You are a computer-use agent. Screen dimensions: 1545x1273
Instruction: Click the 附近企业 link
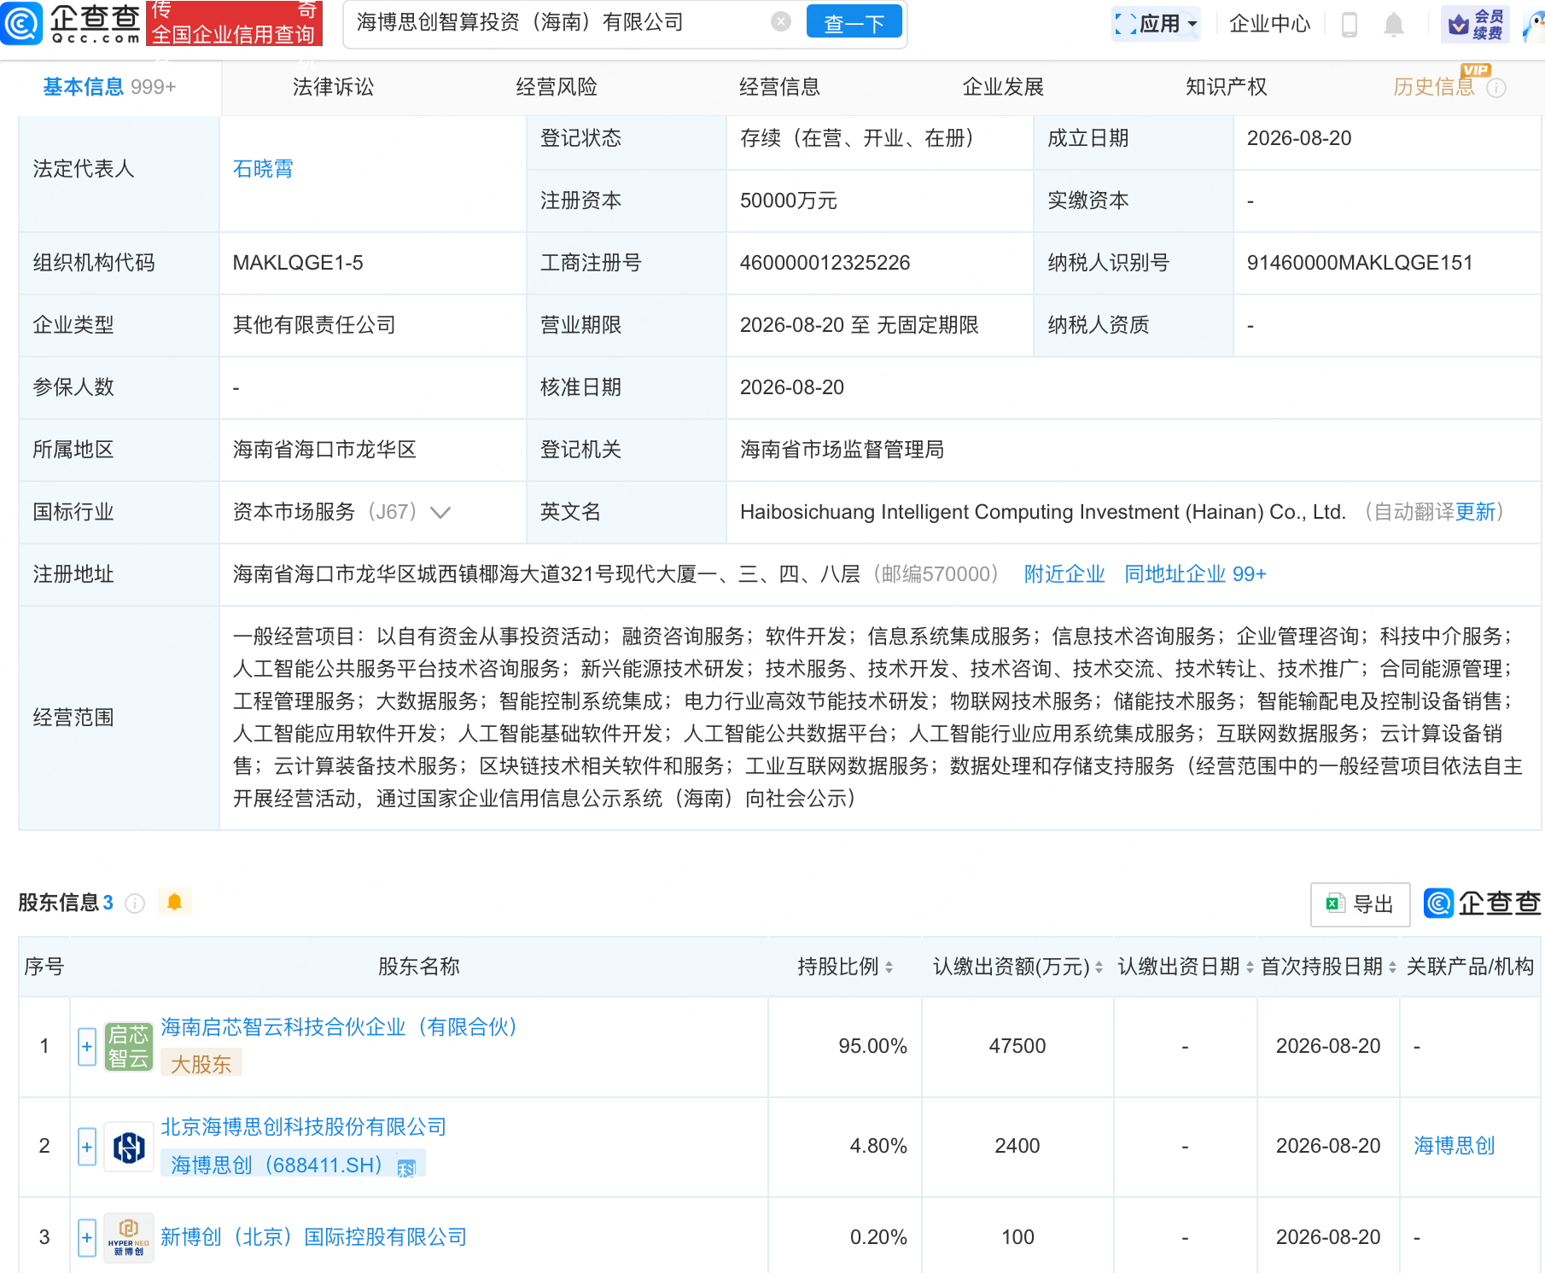(x=1064, y=574)
